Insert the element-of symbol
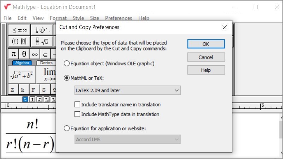Screen dimensions: 283x159 pos(45,54)
